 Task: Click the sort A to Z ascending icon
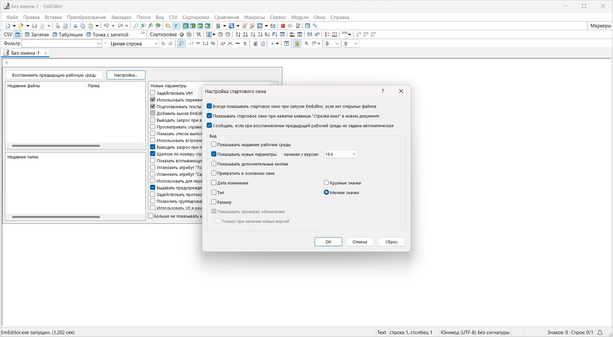click(238, 35)
